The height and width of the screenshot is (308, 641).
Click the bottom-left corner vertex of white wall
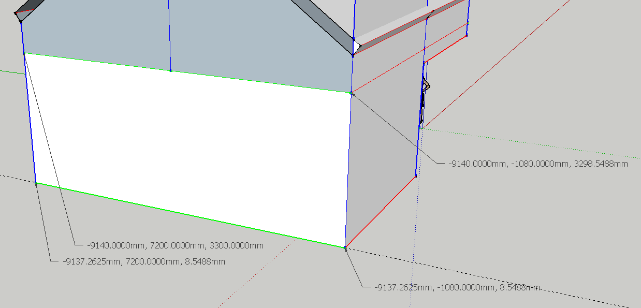[x=36, y=183]
